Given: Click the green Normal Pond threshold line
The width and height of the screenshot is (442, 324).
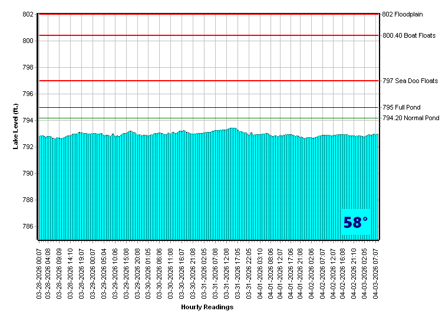Looking at the screenshot, I should coord(206,118).
